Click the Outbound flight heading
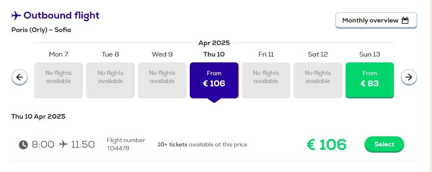The width and height of the screenshot is (432, 172). pyautogui.click(x=62, y=16)
